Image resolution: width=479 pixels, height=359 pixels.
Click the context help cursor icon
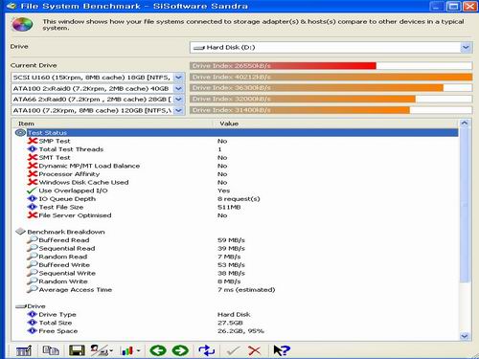(282, 350)
